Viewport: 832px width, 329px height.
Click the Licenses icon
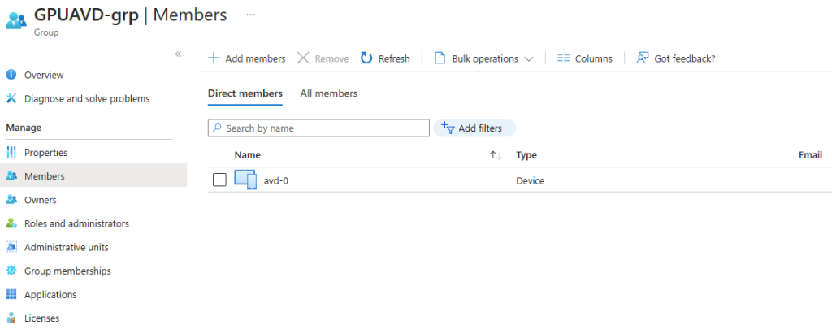tap(11, 318)
